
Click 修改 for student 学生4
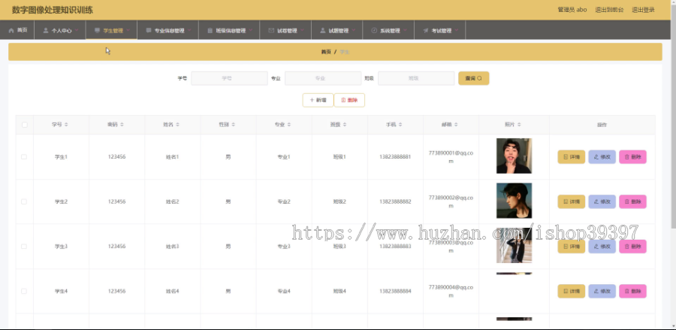point(602,291)
